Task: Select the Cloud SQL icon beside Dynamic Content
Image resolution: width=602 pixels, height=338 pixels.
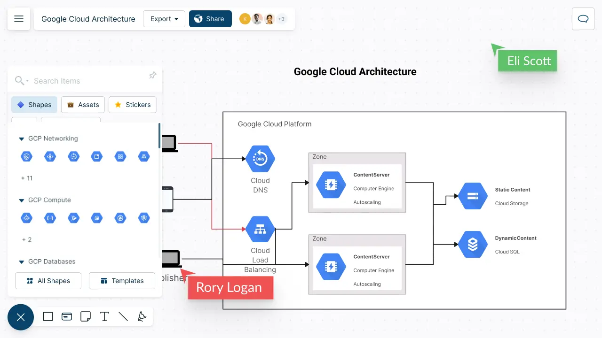Action: tap(473, 244)
